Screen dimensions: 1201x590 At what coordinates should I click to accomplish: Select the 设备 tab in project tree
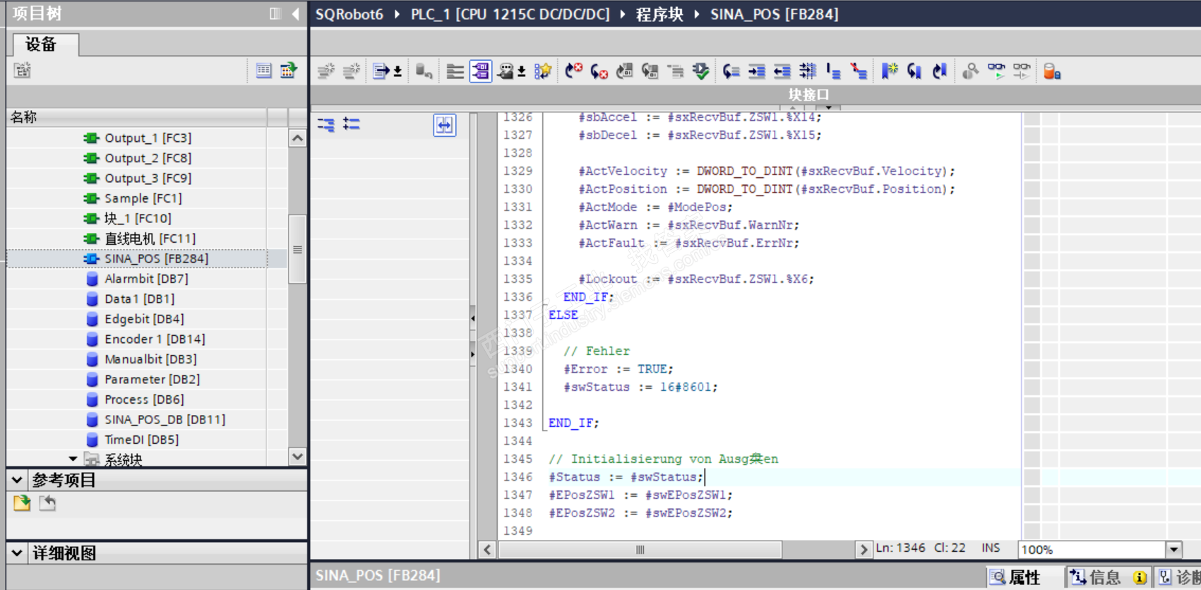coord(41,44)
